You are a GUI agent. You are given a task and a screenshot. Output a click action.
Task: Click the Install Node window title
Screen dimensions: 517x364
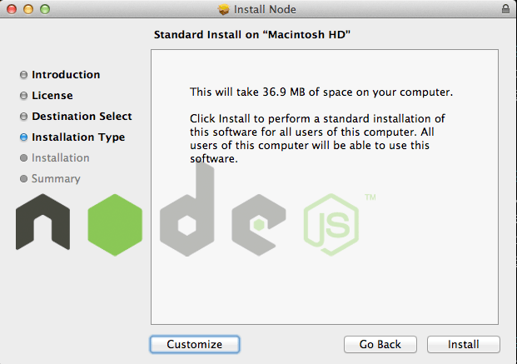pyautogui.click(x=265, y=9)
